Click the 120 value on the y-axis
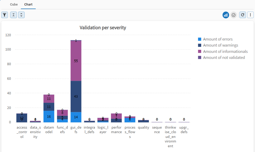 8,35
